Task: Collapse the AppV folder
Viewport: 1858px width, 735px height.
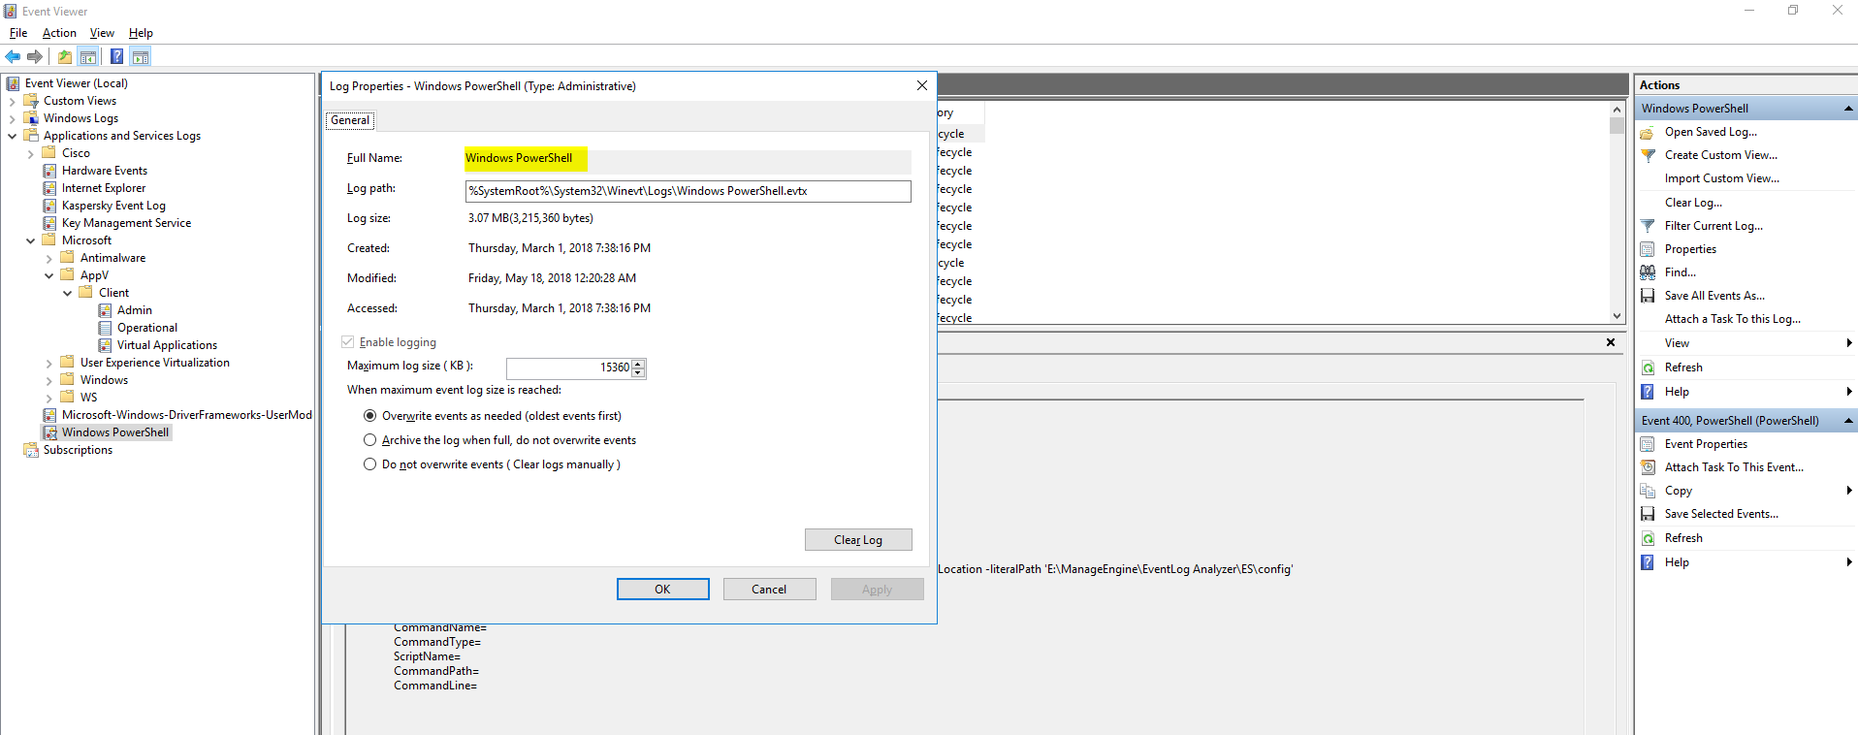Action: coord(49,275)
